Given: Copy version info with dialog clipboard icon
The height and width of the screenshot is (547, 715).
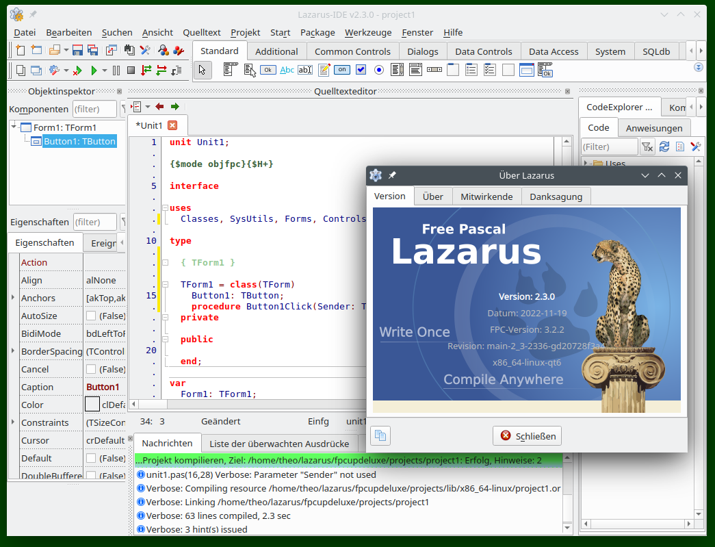Looking at the screenshot, I should (380, 435).
